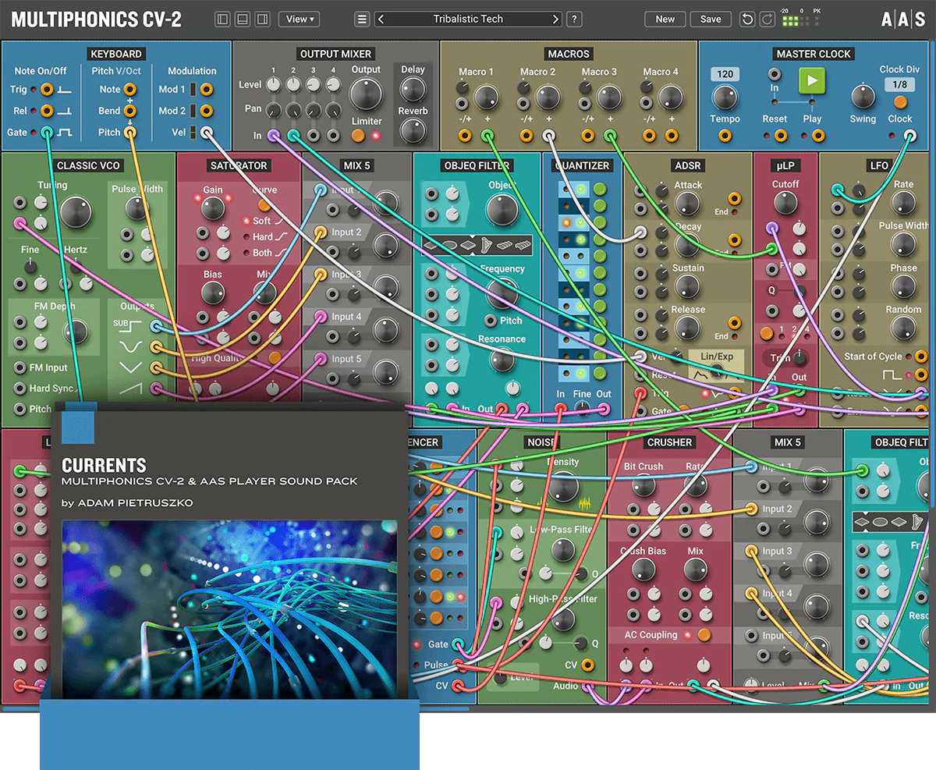
Task: Switch to the right-panel layout view
Action: (263, 18)
